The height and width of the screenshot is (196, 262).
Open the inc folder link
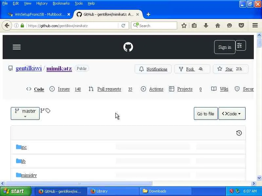click(24, 147)
